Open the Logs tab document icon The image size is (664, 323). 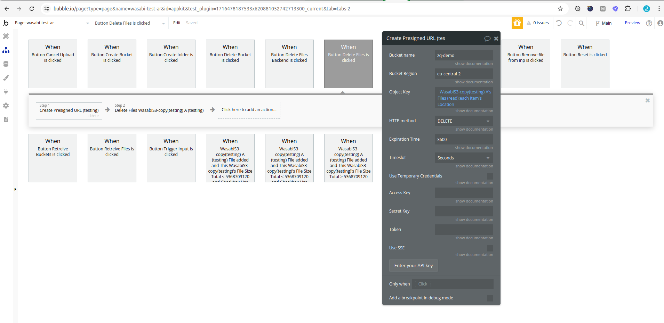(6, 119)
